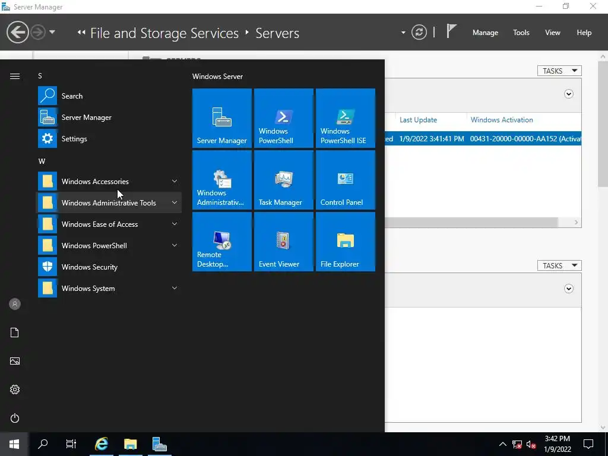The height and width of the screenshot is (456, 608).
Task: Open the lower TASKS dropdown
Action: pyautogui.click(x=559, y=265)
